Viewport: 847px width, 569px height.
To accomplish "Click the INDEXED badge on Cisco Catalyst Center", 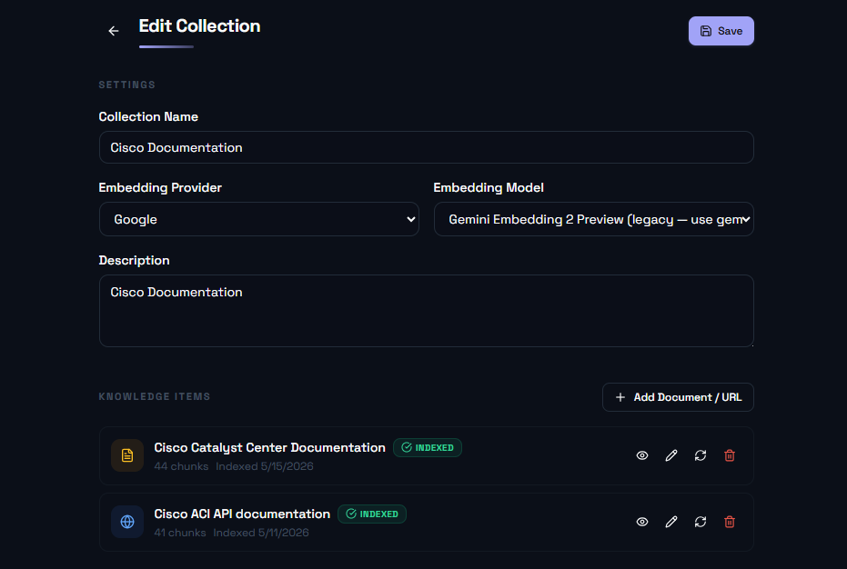I will (x=428, y=447).
